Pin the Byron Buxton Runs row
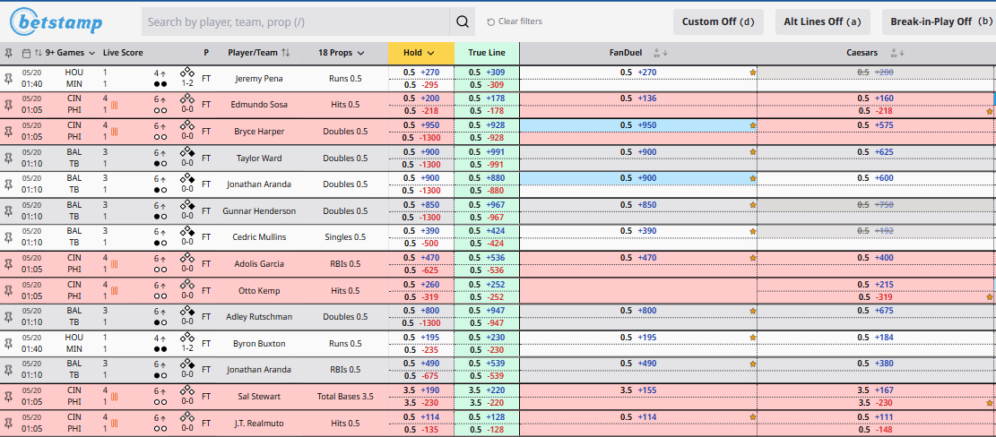This screenshot has height=437, width=996. 8,343
